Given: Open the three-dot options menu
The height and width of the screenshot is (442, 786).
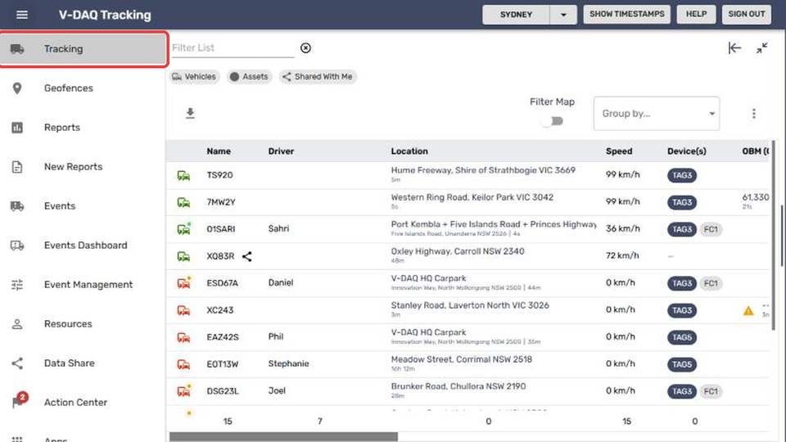Looking at the screenshot, I should (x=753, y=114).
